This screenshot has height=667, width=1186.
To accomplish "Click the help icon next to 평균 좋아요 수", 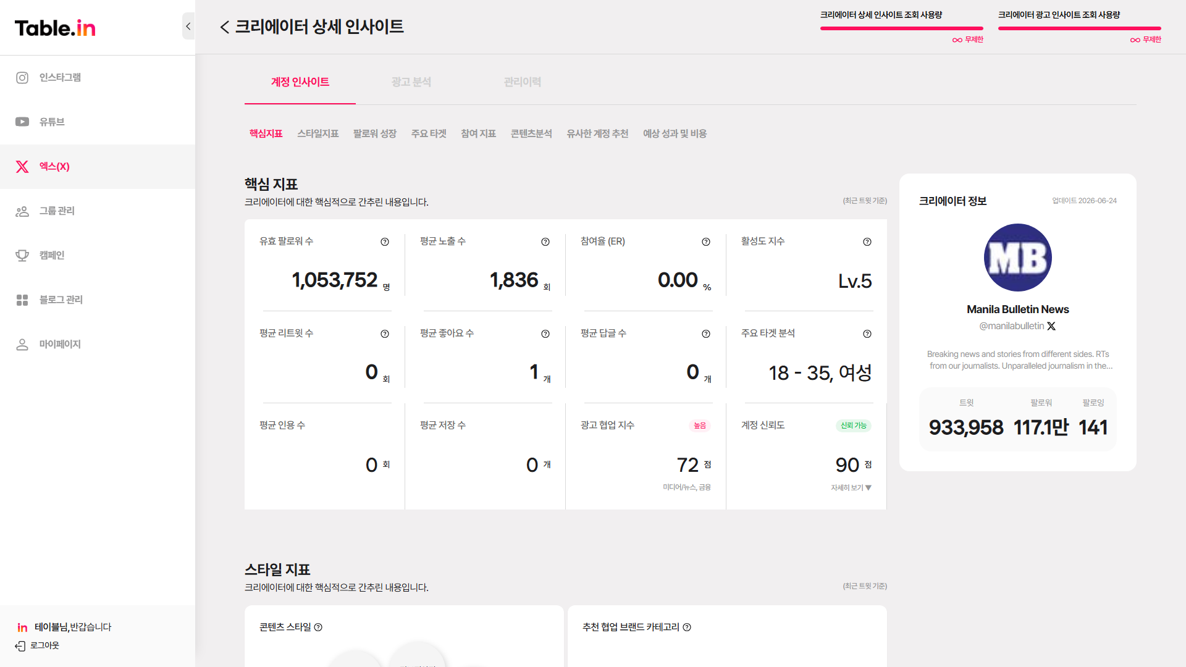I will [545, 334].
